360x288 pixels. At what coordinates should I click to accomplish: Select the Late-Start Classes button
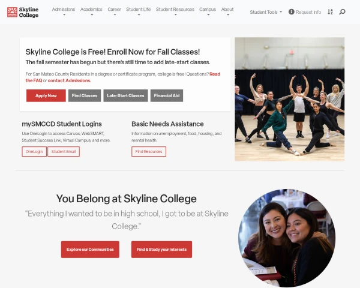[x=125, y=95]
